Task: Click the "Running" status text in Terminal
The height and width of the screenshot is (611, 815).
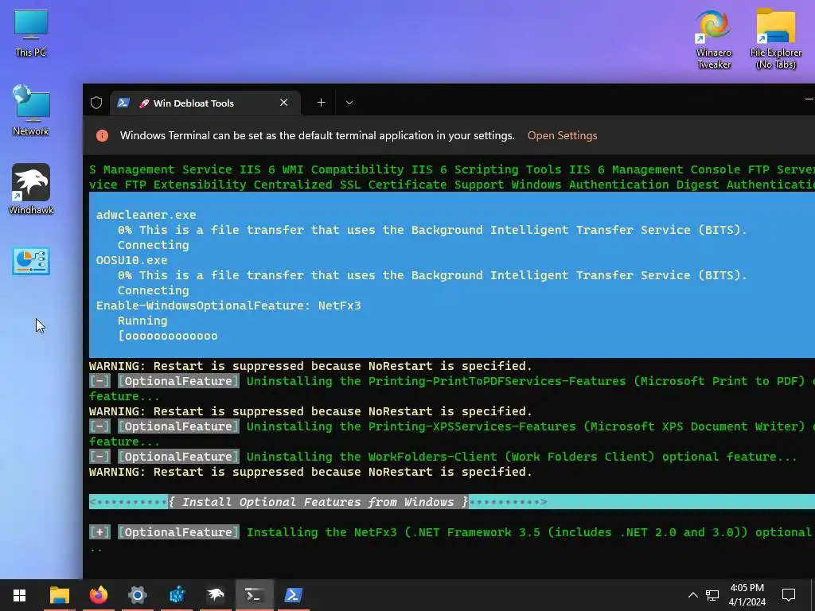Action: tap(142, 321)
